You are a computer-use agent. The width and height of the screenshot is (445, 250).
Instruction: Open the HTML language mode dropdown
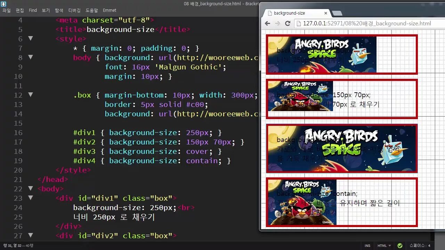384,246
